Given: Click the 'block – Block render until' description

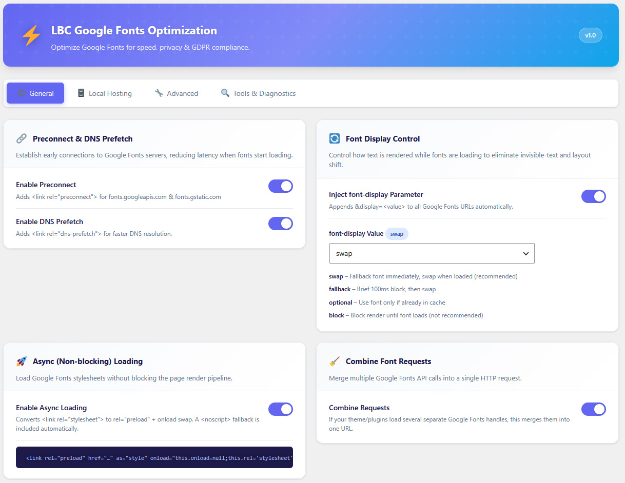Looking at the screenshot, I should coord(406,315).
